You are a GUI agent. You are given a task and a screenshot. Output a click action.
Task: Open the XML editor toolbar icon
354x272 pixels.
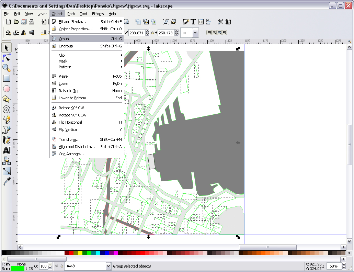[x=201, y=22]
